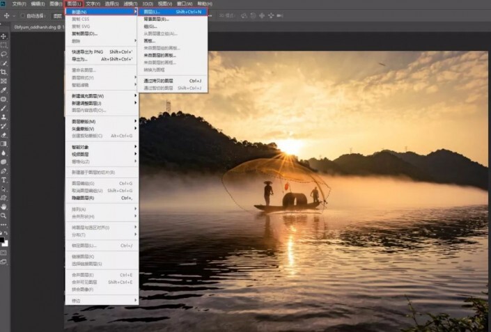Select the Crop tool
This screenshot has height=332, width=491.
tap(4, 72)
